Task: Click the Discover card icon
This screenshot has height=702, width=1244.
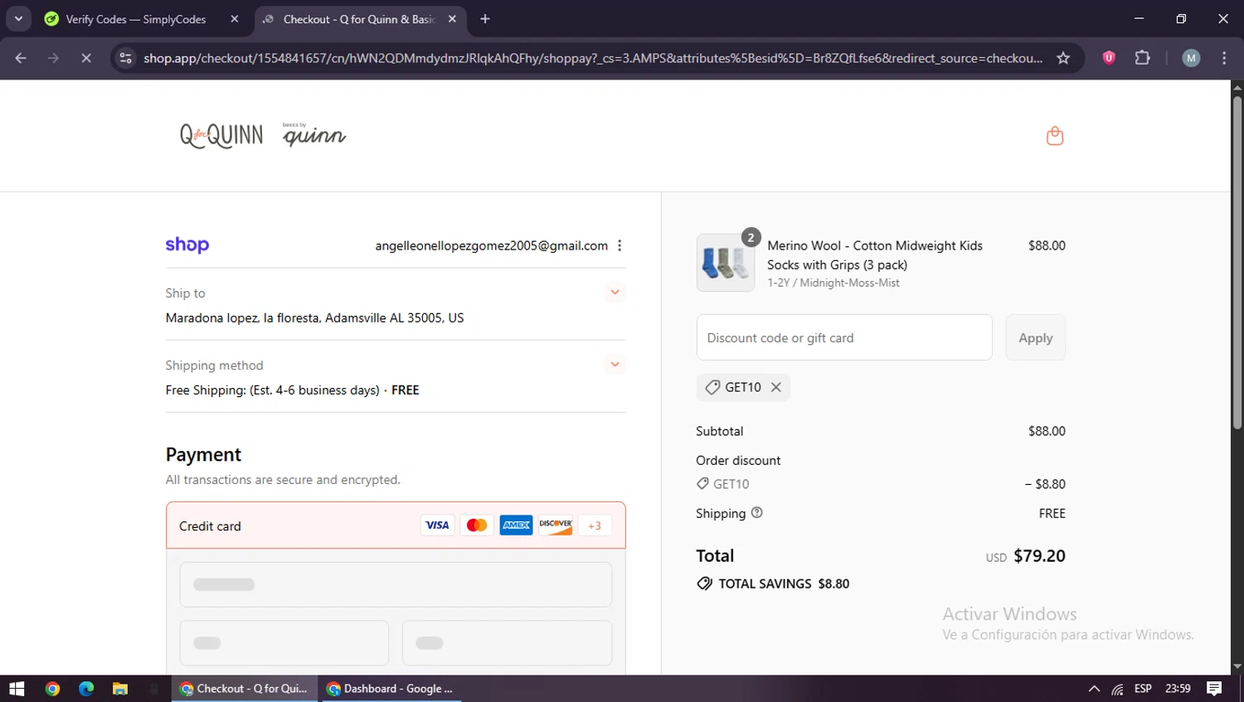Action: tap(556, 525)
